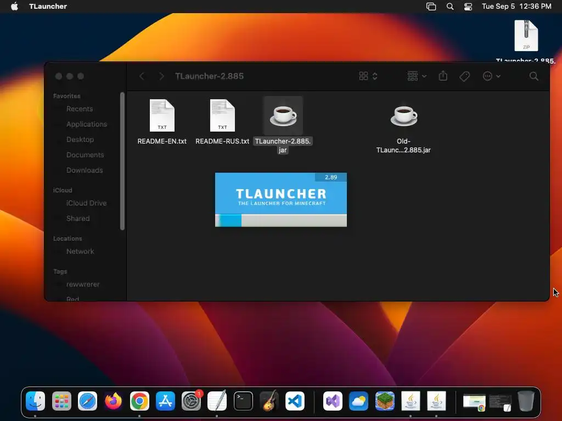Screen dimensions: 562x421
Task: Select the ZIP file on the desktop
Action: pos(526,36)
